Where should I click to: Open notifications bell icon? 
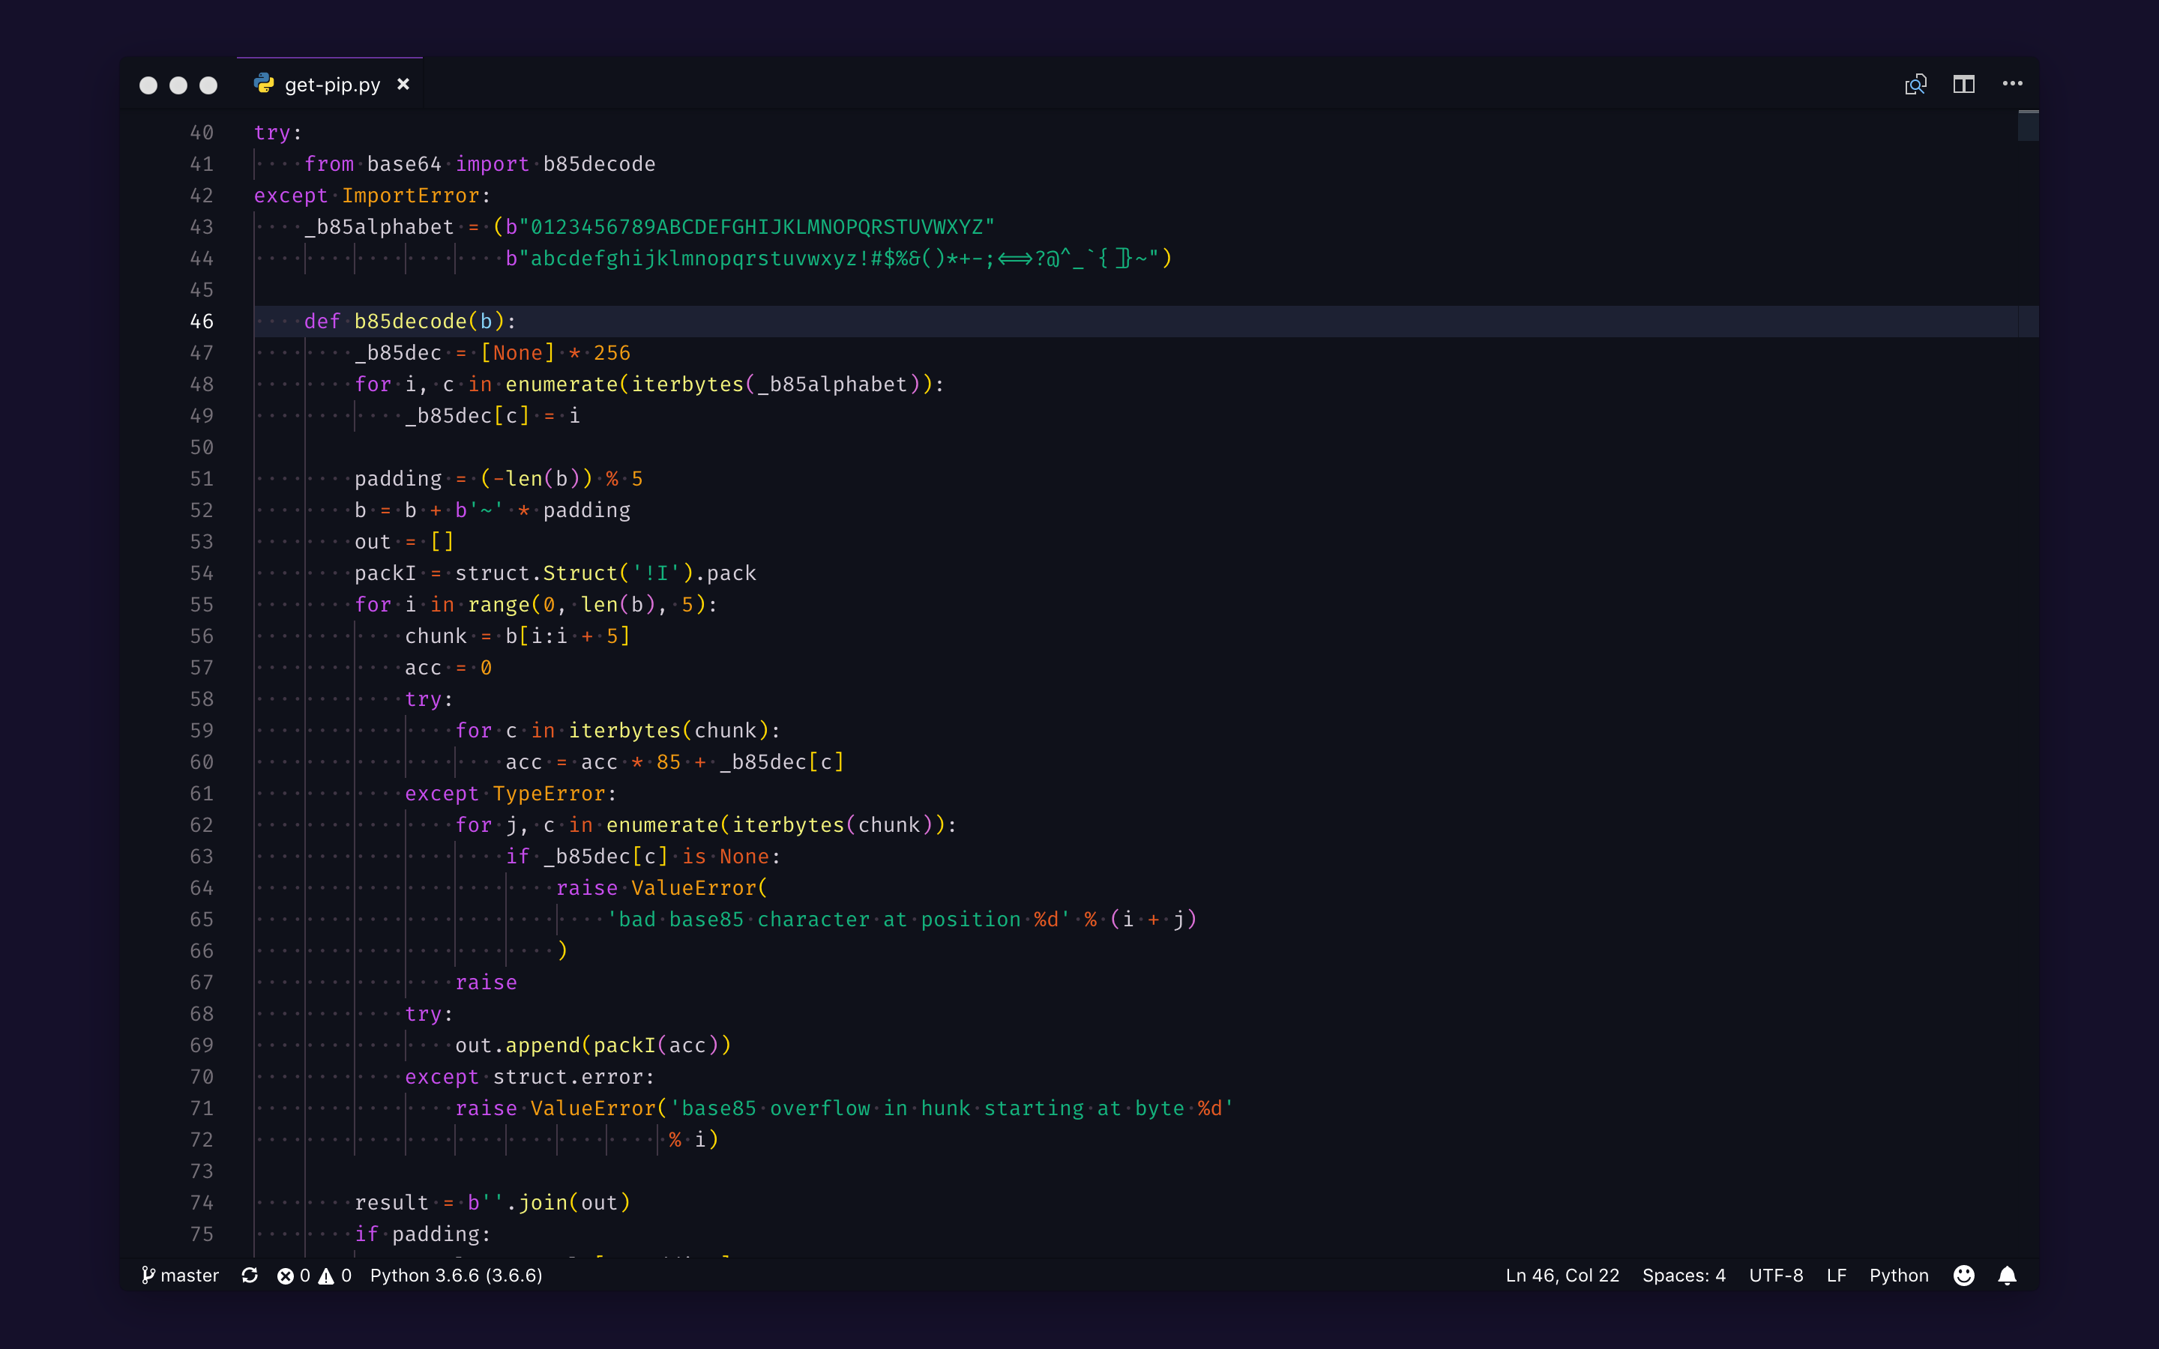click(2008, 1275)
